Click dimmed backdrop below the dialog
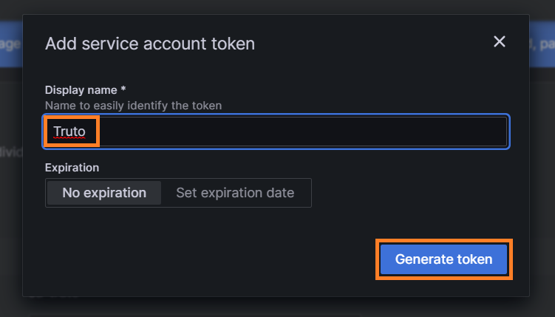 coord(277,307)
